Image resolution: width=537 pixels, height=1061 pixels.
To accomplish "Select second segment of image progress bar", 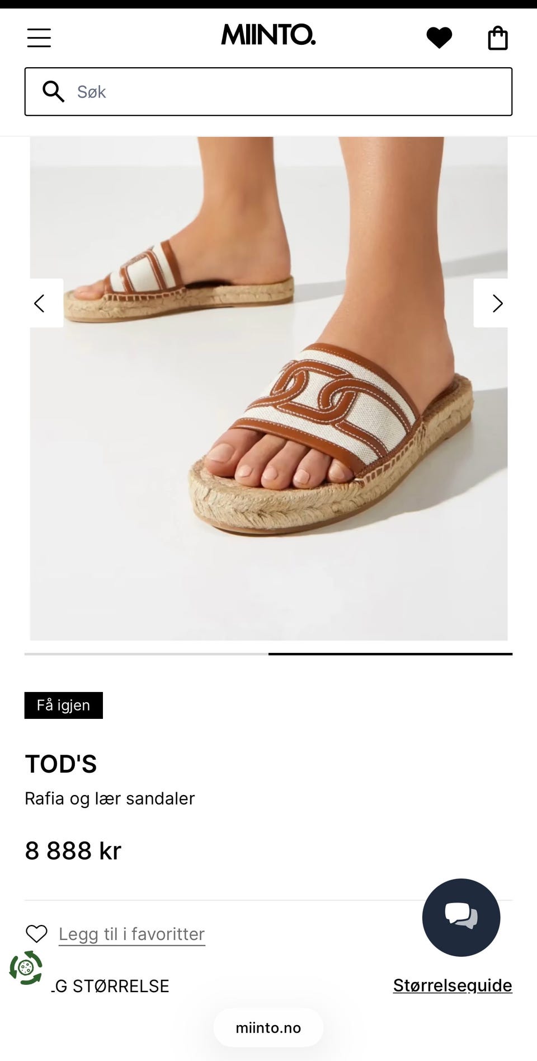I will coord(390,654).
